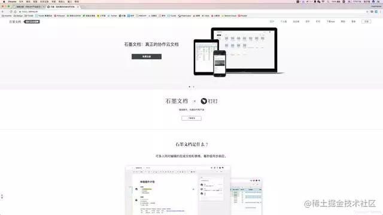Click the battery status in the menu bar
Viewport: 383px width, 215px height.
click(336, 1)
